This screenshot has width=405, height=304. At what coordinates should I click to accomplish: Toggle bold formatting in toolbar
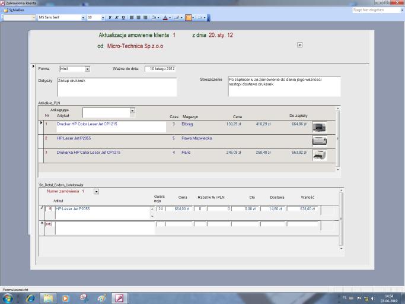(x=110, y=18)
